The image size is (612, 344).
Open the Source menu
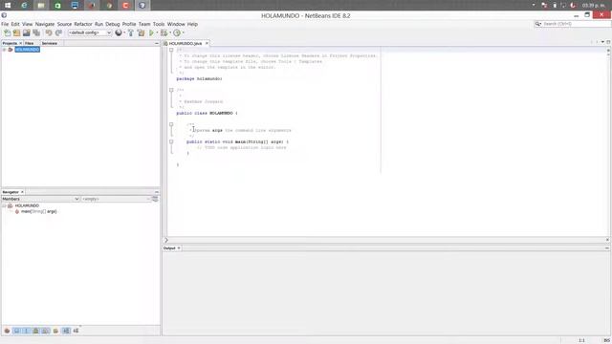click(64, 24)
